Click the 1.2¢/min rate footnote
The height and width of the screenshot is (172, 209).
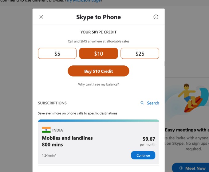[x=49, y=155]
